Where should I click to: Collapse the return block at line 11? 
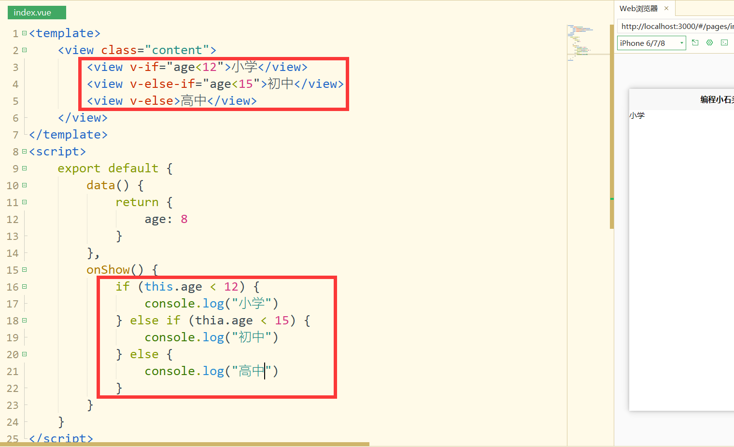click(24, 202)
